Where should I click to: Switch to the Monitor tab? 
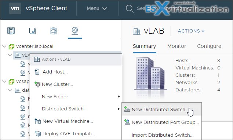click(x=176, y=46)
